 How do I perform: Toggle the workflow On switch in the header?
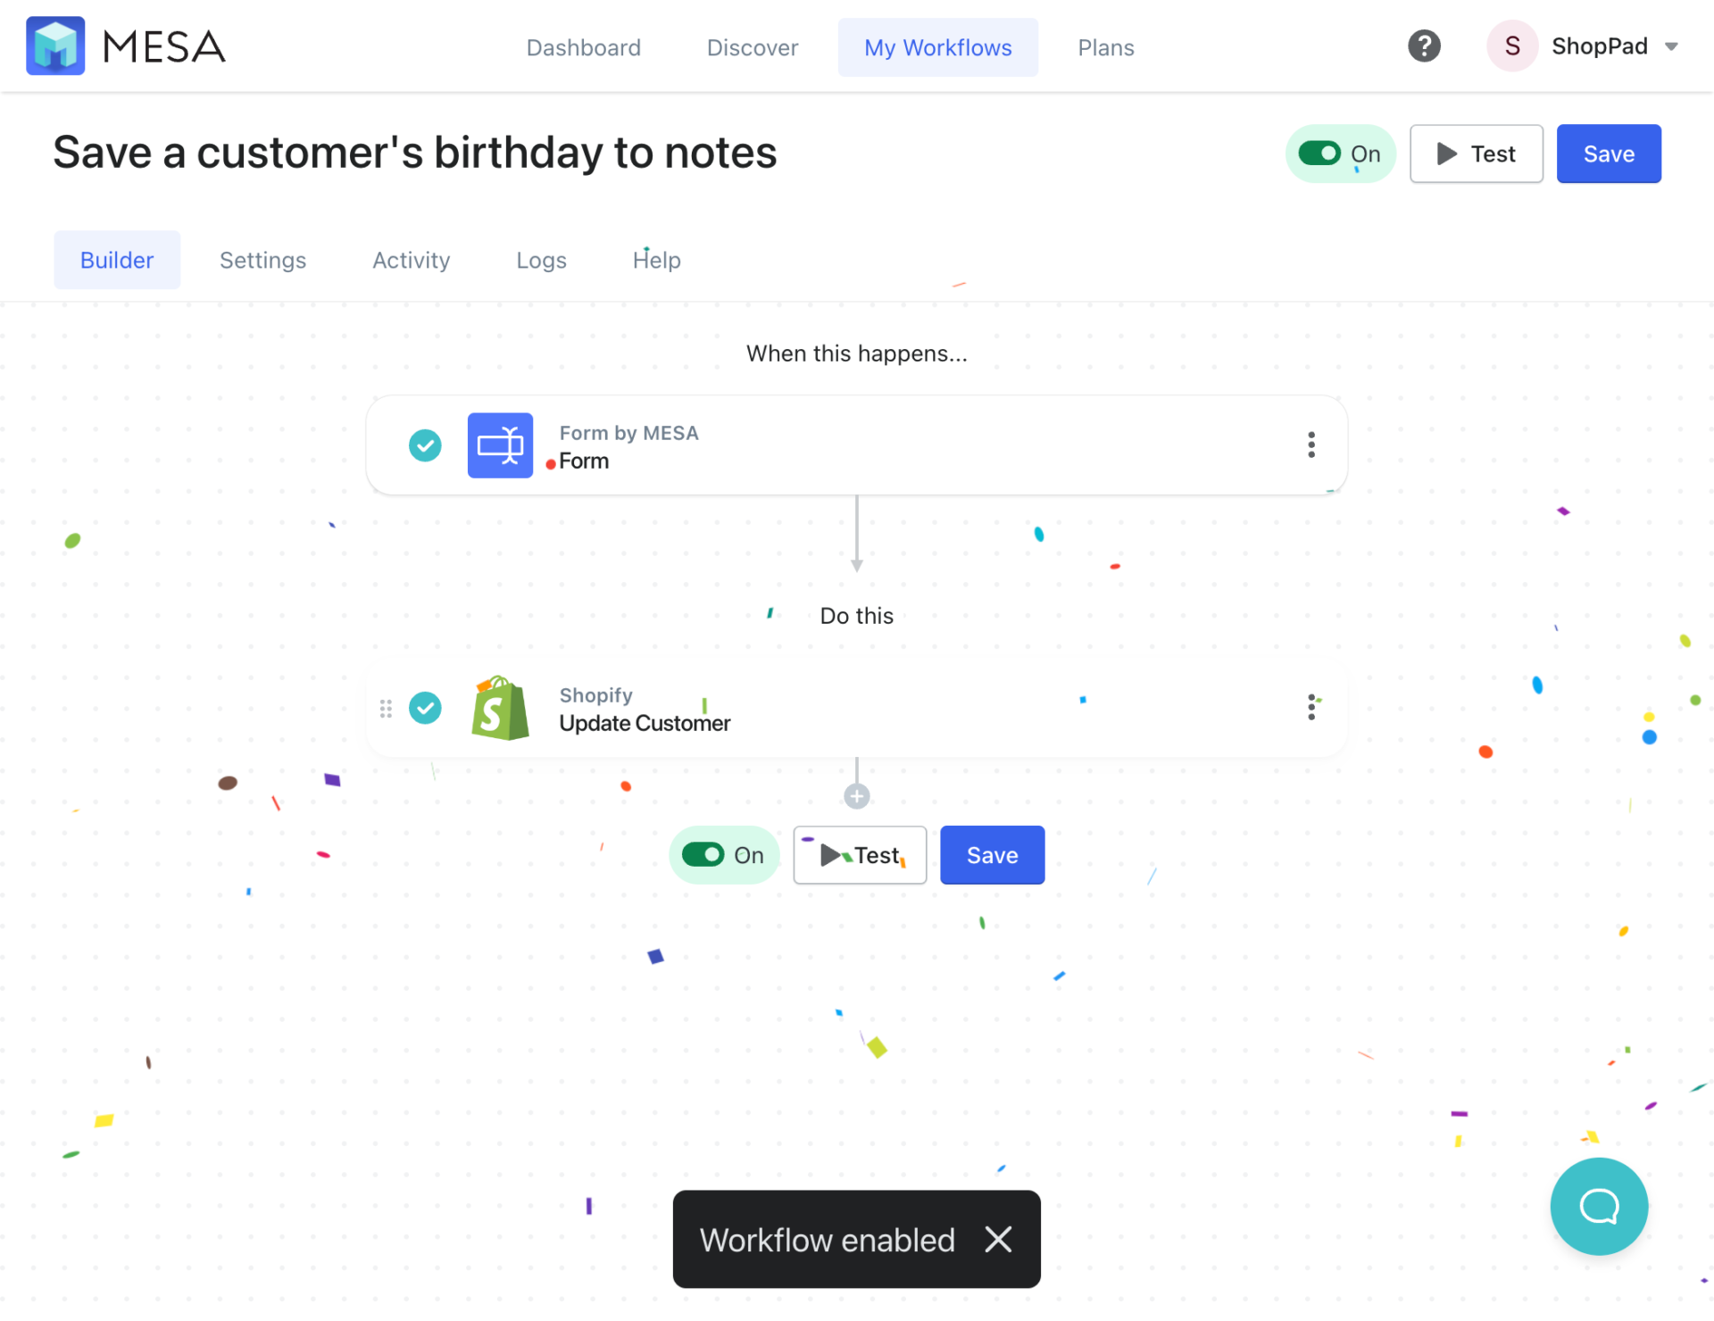(1321, 154)
